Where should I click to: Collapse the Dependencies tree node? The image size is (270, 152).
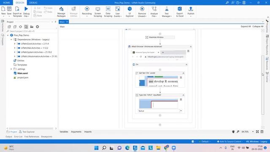[11, 39]
